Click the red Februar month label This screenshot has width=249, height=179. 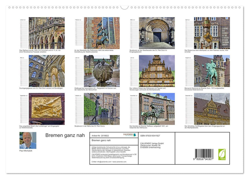click(x=77, y=20)
